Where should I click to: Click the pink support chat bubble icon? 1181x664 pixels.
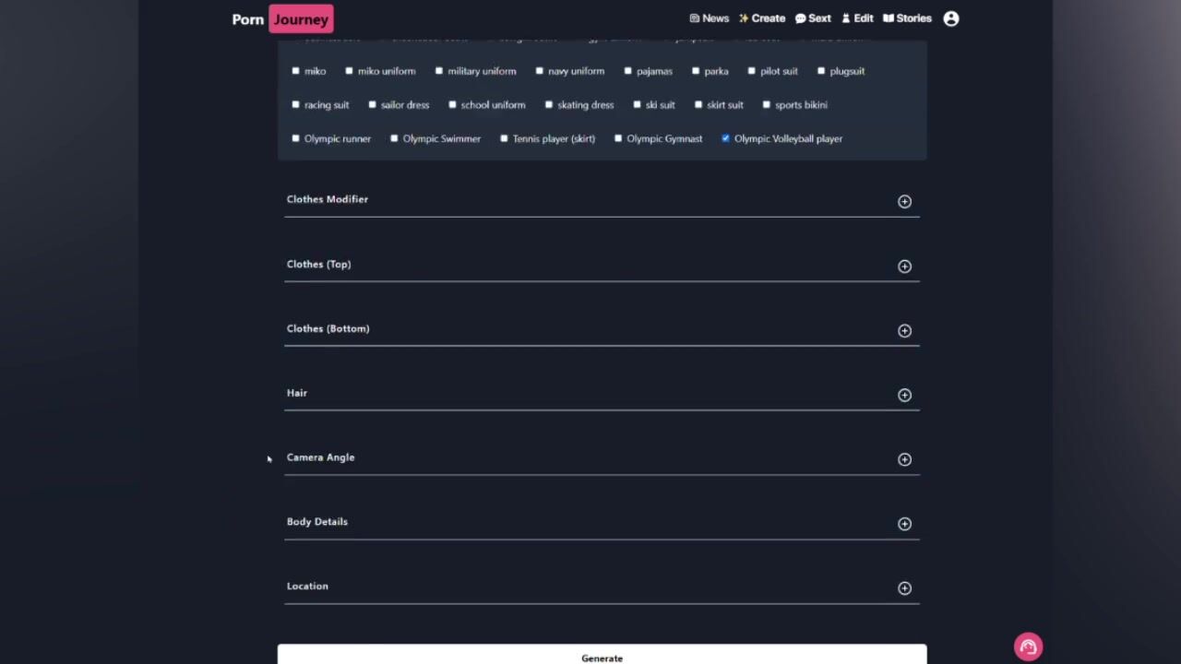click(1028, 646)
